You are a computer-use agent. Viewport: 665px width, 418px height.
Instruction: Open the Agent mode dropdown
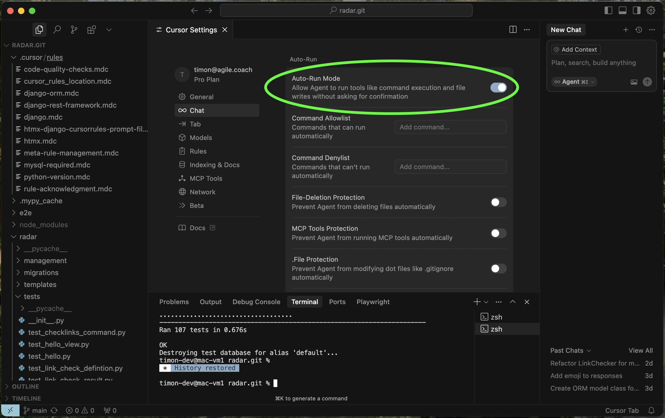(574, 82)
